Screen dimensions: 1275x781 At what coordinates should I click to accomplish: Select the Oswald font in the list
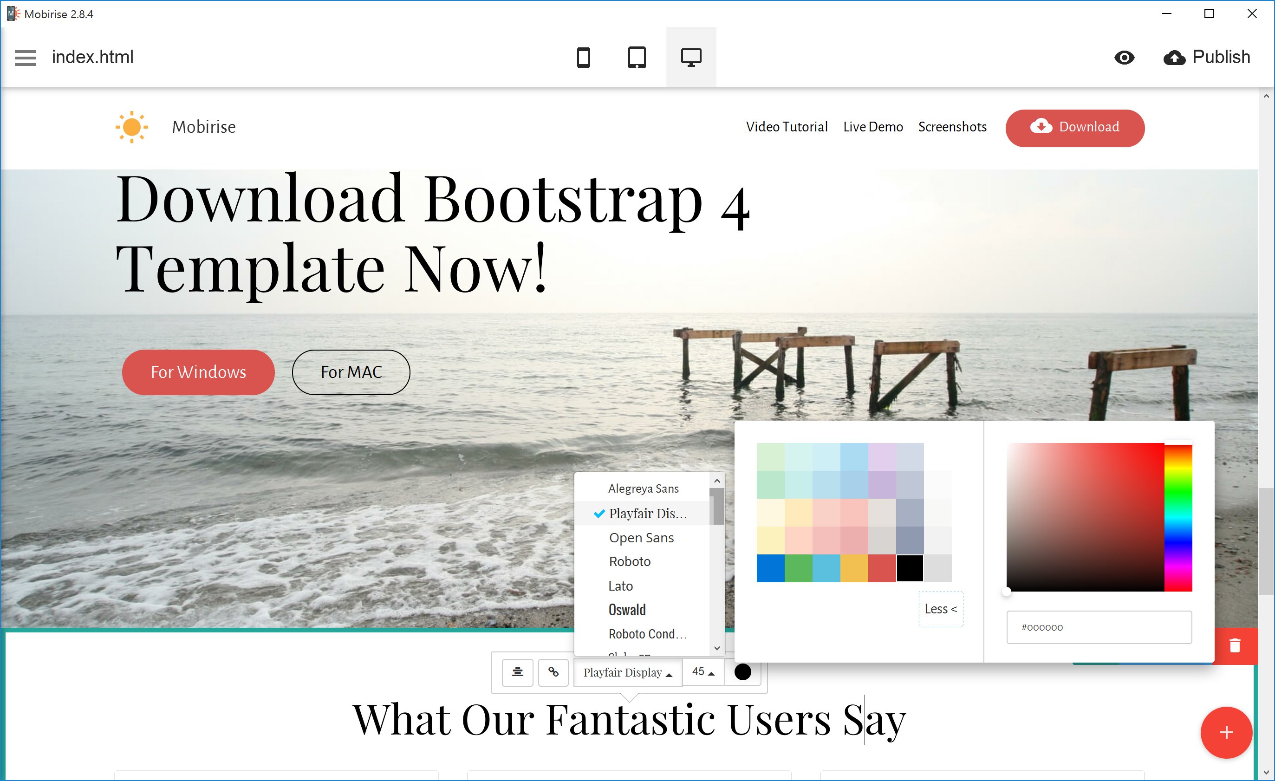click(x=627, y=609)
